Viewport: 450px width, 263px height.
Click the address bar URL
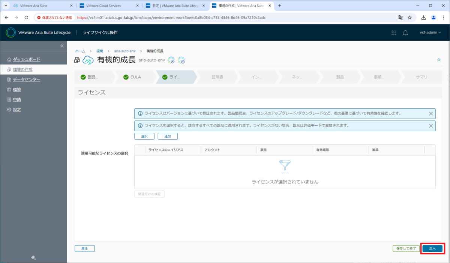coord(171,18)
